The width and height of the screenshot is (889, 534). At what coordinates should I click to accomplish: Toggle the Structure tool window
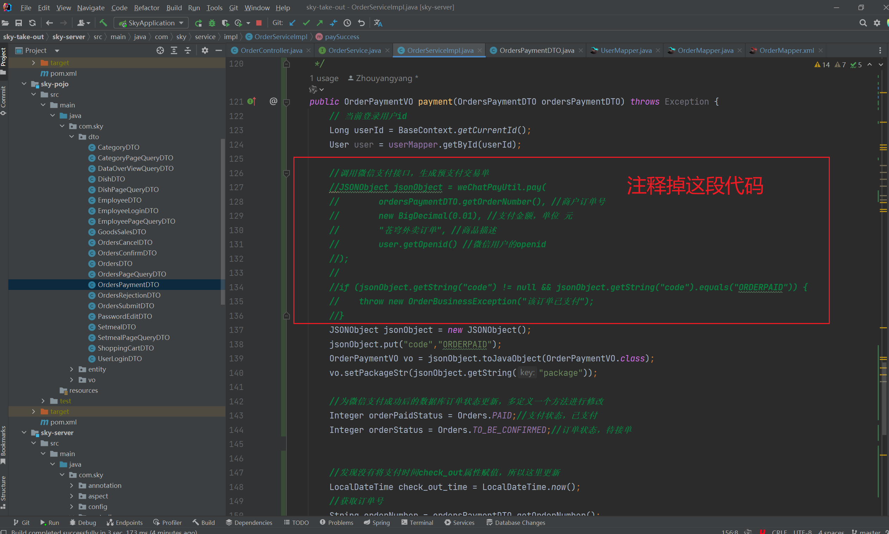(x=4, y=490)
